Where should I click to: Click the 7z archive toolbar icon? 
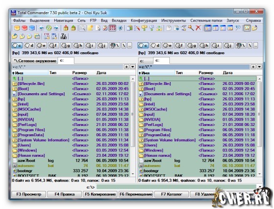tap(64, 36)
